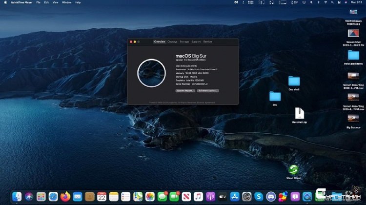366x205 pixels.
Task: Switch to the Overview tab
Action: click(160, 41)
